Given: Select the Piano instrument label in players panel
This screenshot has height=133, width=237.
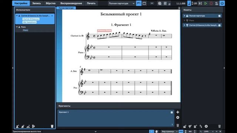Looking at the screenshot, I should coord(26,30).
